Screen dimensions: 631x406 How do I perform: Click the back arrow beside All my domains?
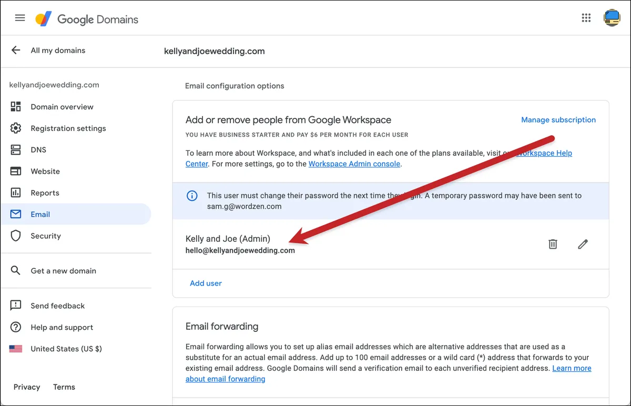point(16,50)
